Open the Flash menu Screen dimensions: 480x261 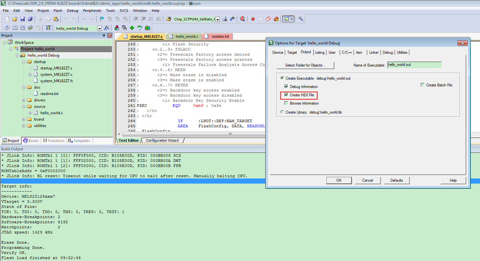(58, 11)
